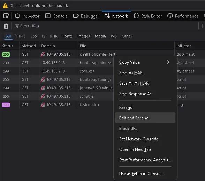Click the insecure lock icon on favicon.ico row
Screen dimensions: 205x181
43,105
